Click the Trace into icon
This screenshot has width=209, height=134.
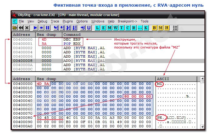pyautogui.click(x=68, y=28)
